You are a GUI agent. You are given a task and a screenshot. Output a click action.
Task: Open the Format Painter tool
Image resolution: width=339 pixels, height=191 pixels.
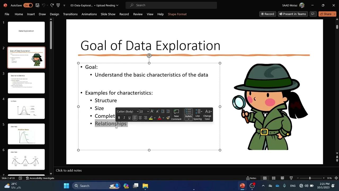(x=168, y=118)
